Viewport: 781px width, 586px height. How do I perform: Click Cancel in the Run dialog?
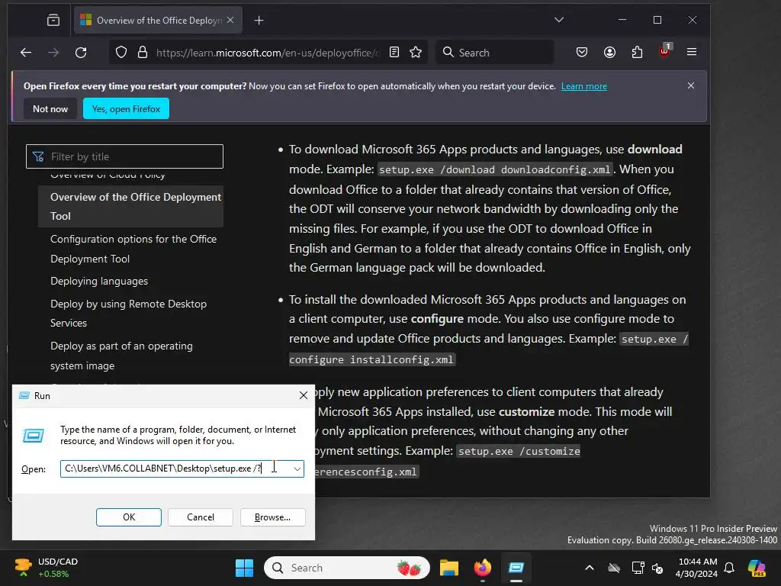click(x=201, y=517)
